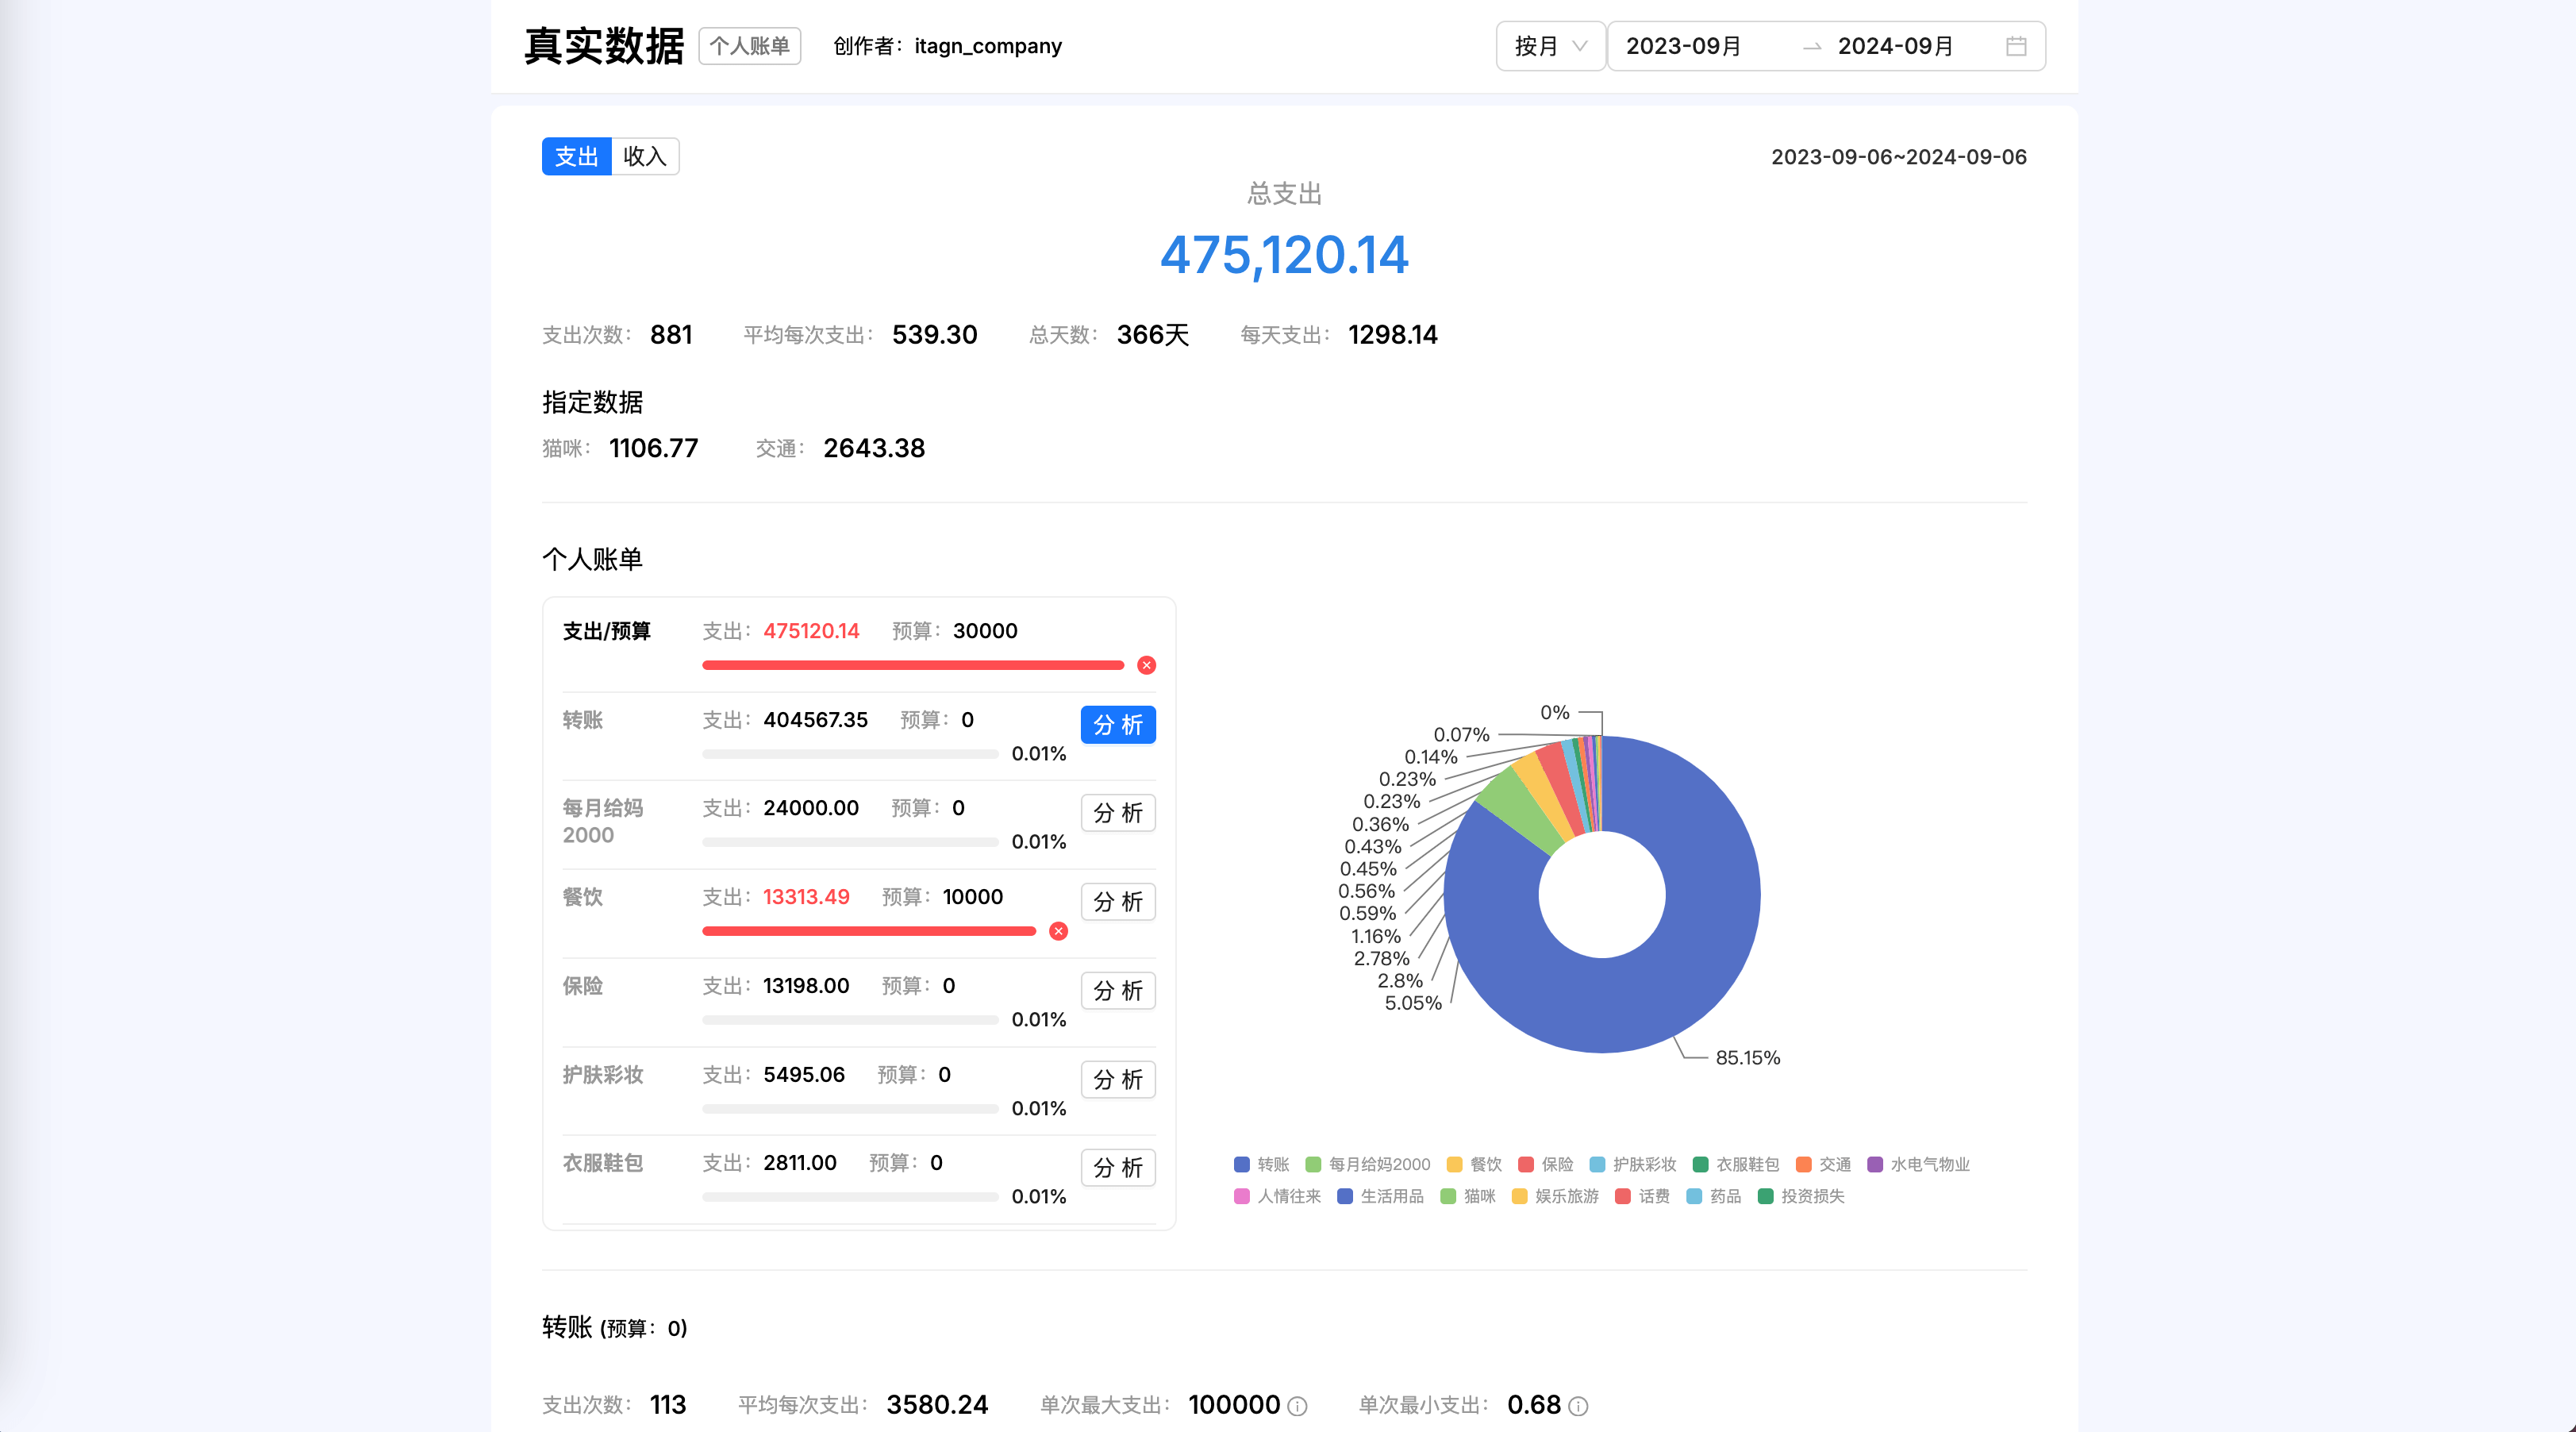Click the red total 支出/预算 progress bar
The height and width of the screenshot is (1432, 2576).
pyautogui.click(x=913, y=665)
